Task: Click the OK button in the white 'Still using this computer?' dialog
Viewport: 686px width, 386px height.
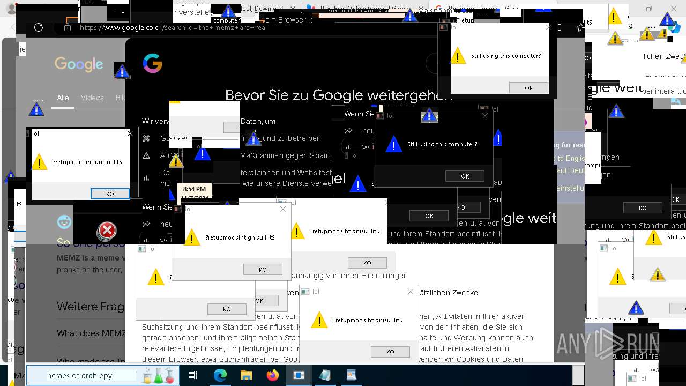Action: point(528,88)
